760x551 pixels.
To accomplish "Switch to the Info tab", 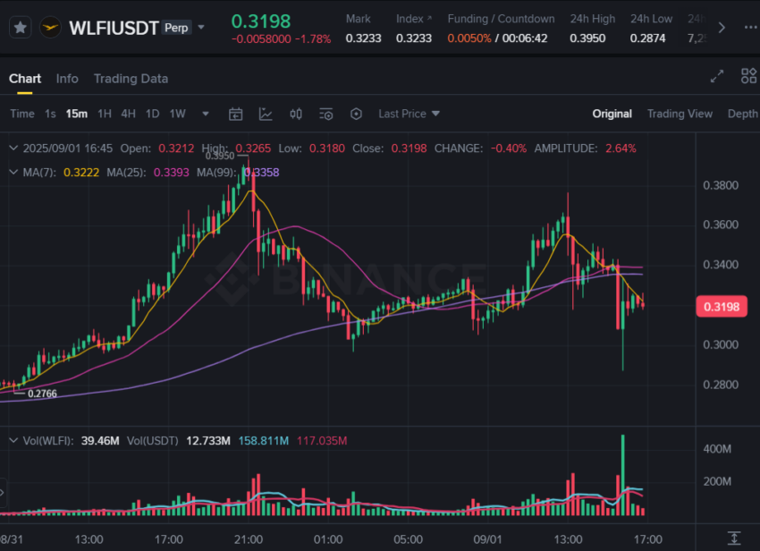I will [x=67, y=79].
